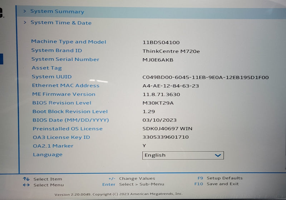Click BIOS revision M30KT29A
This screenshot has width=286, height=200.
tap(158, 103)
